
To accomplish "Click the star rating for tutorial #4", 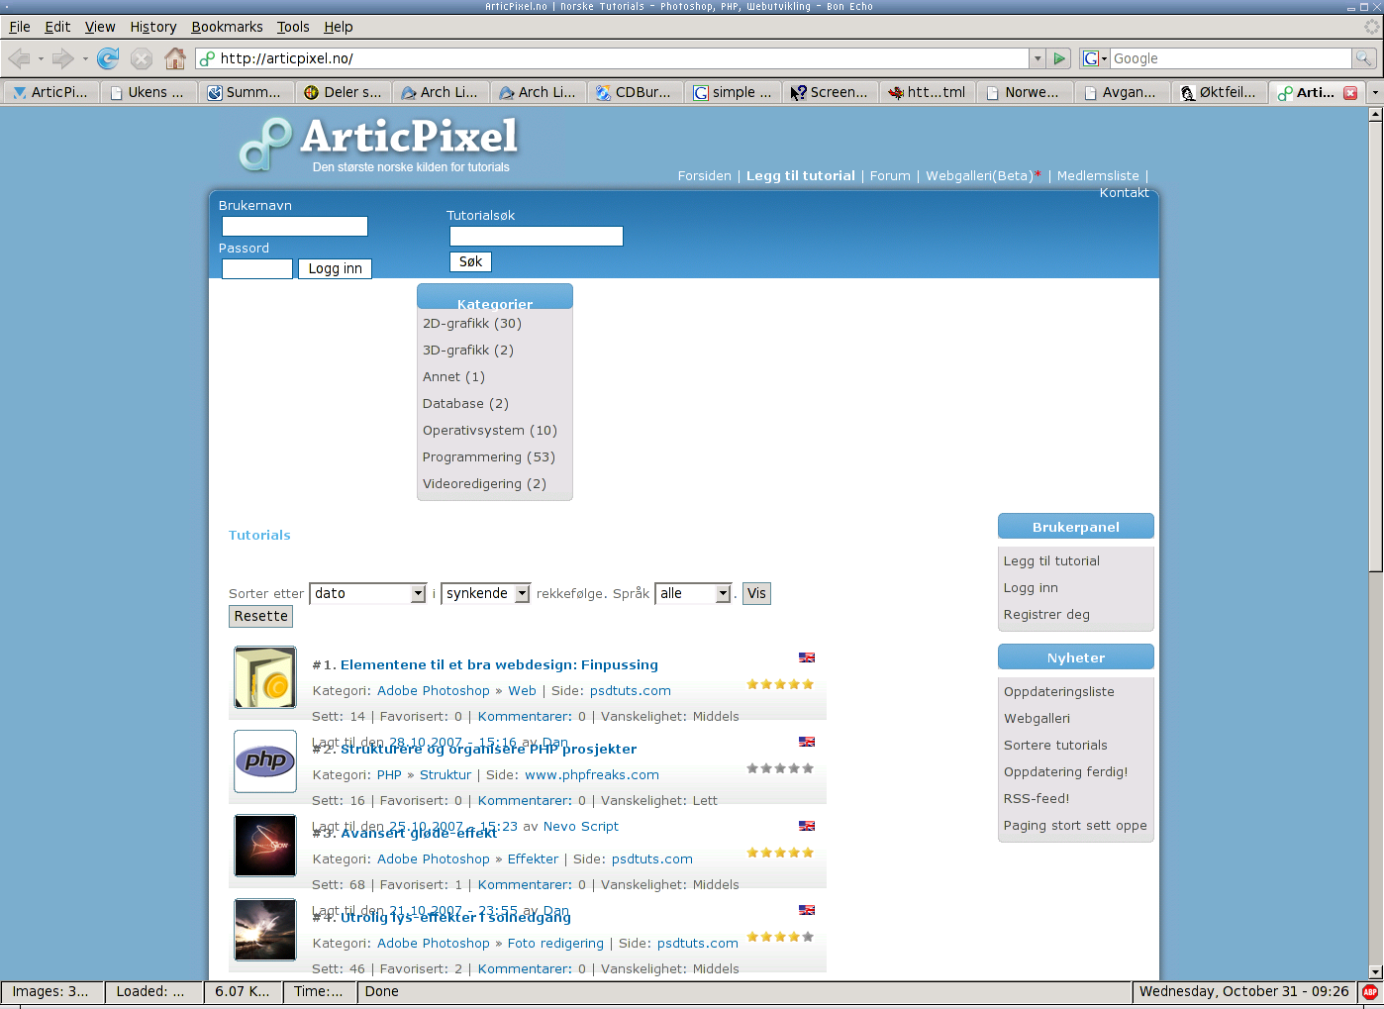I will tap(780, 937).
